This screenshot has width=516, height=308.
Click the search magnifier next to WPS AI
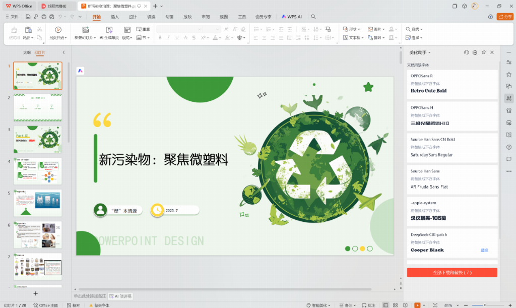(x=313, y=17)
